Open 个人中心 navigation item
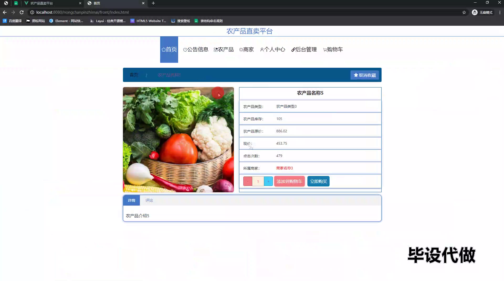This screenshot has width=504, height=281. 272,50
